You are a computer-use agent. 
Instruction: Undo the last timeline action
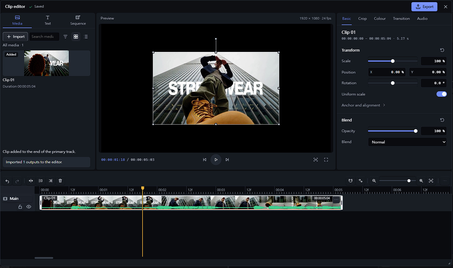[x=7, y=181]
